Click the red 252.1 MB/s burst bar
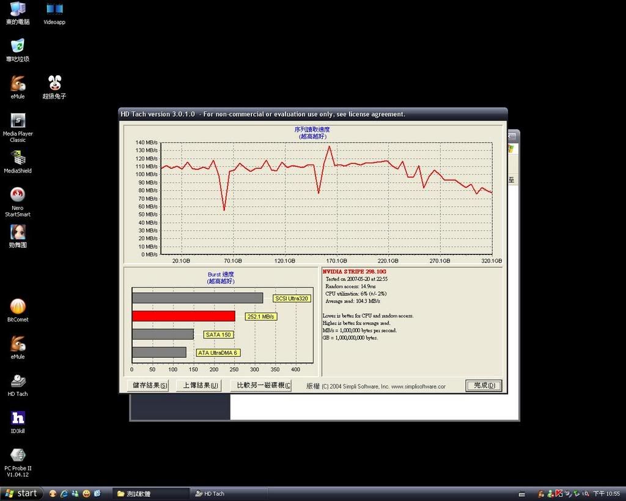The height and width of the screenshot is (501, 626). (183, 316)
